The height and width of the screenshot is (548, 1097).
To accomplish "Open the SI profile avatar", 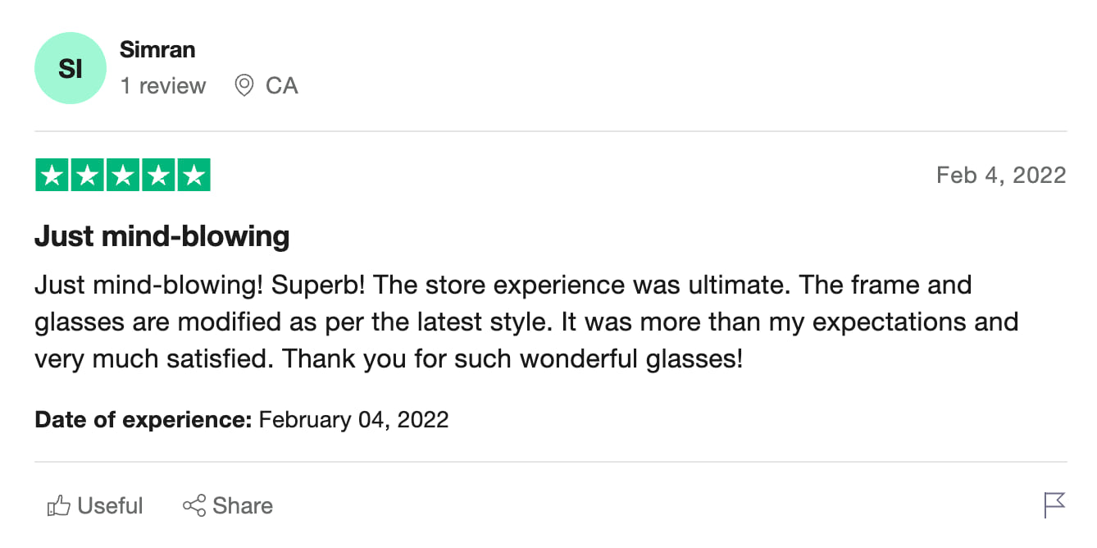I will coord(71,68).
